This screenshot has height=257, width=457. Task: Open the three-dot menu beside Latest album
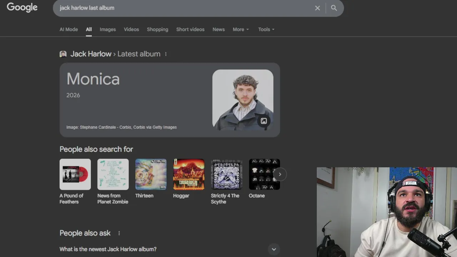click(x=166, y=54)
